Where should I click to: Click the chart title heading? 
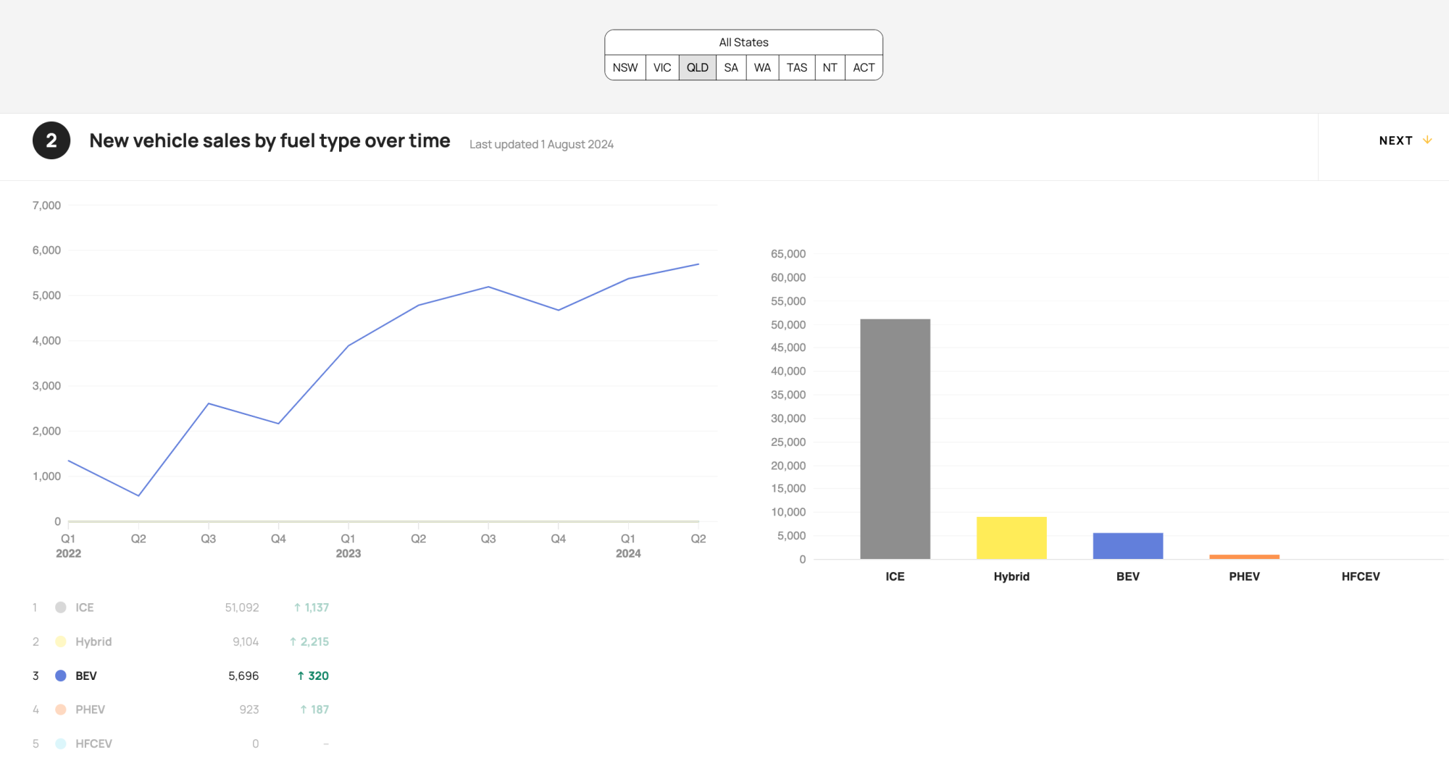tap(270, 140)
